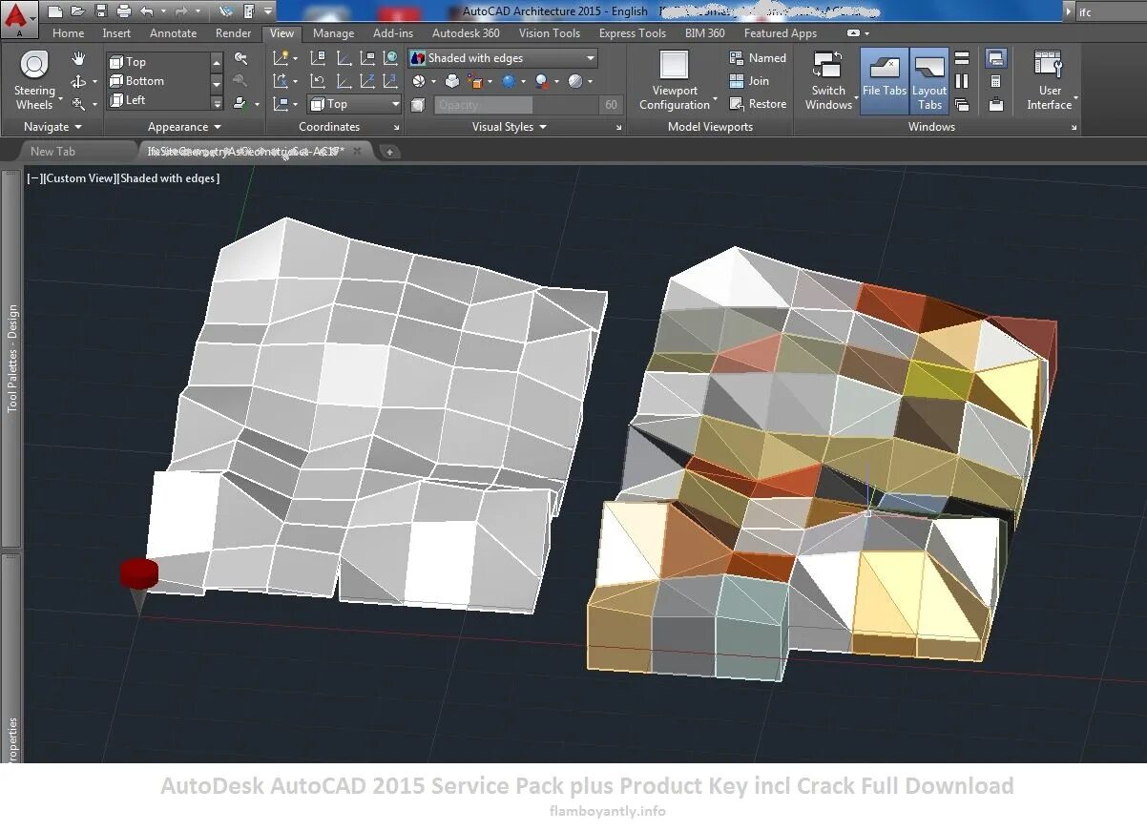Image resolution: width=1147 pixels, height=831 pixels.
Task: Click the search field containing ifc
Action: (x=1110, y=11)
